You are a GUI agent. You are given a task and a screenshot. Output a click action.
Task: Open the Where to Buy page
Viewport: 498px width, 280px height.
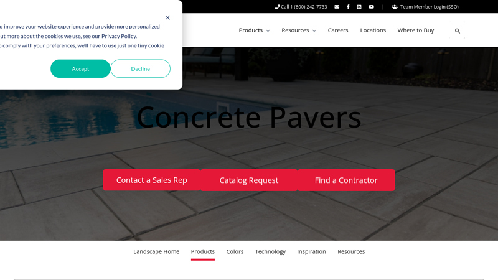tap(415, 30)
